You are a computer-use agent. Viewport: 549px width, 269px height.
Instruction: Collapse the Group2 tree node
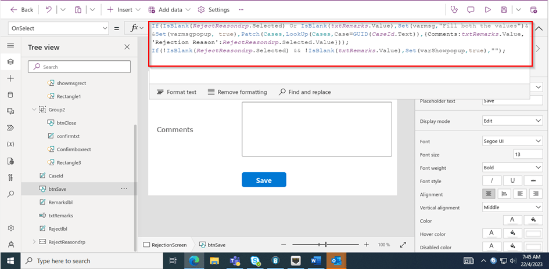pyautogui.click(x=34, y=110)
